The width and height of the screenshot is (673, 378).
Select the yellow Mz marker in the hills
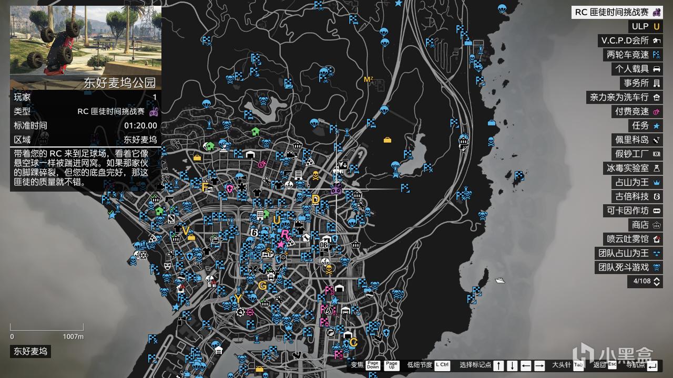pos(369,80)
